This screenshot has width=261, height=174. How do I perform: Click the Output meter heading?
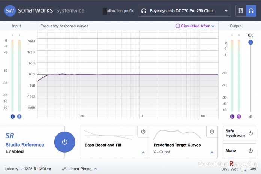pos(235,26)
